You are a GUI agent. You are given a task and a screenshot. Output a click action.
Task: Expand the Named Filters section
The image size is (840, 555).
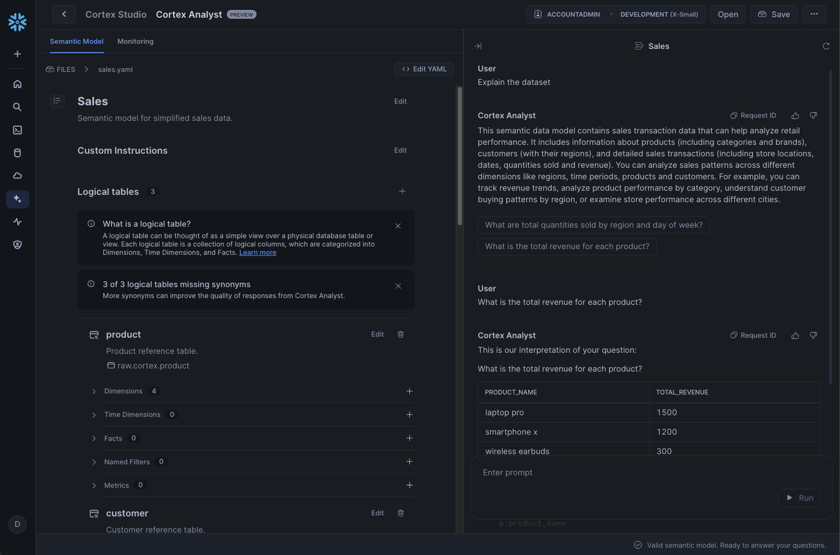point(94,462)
